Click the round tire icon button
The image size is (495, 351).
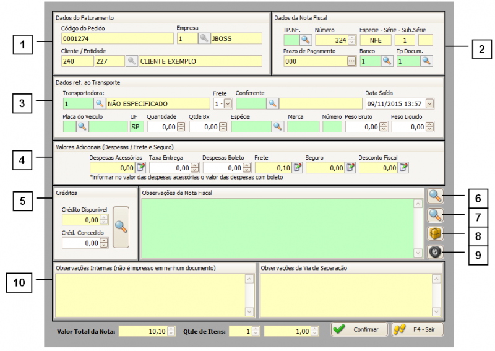(435, 252)
